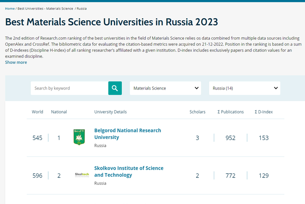
Task: Click the National column header
Action: (59, 112)
